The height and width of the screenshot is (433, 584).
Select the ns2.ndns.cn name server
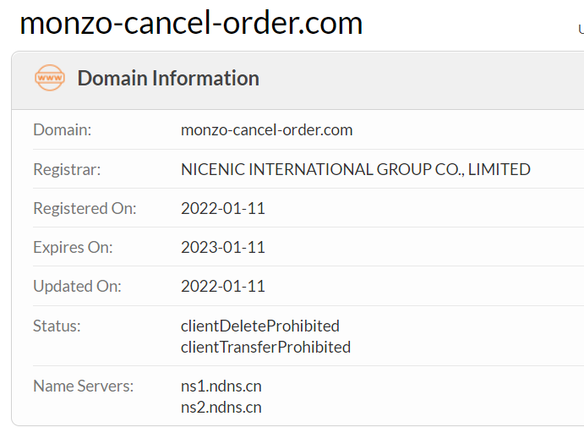221,408
